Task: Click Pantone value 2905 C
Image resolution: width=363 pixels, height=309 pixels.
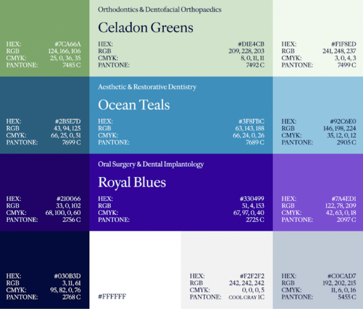Action: [x=346, y=142]
